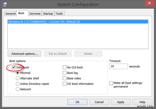Screen dimensions: 156x109
Task: Go to the Startup tab
Action: (48, 13)
